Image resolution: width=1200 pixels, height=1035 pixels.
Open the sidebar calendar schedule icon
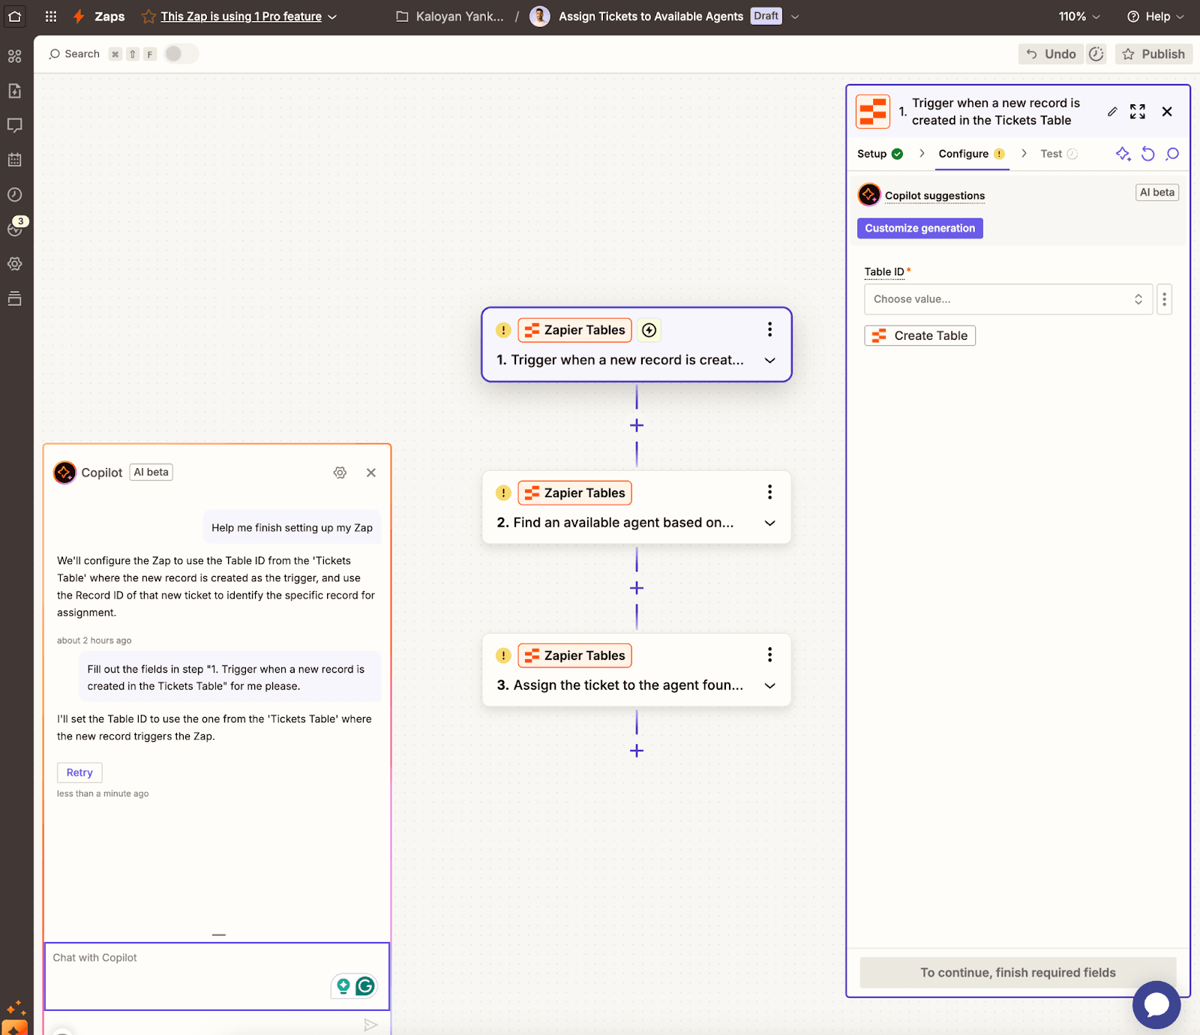coord(14,160)
